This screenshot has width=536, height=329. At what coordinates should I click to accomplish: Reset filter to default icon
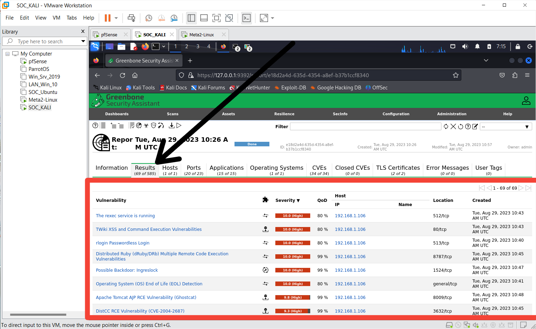point(461,126)
